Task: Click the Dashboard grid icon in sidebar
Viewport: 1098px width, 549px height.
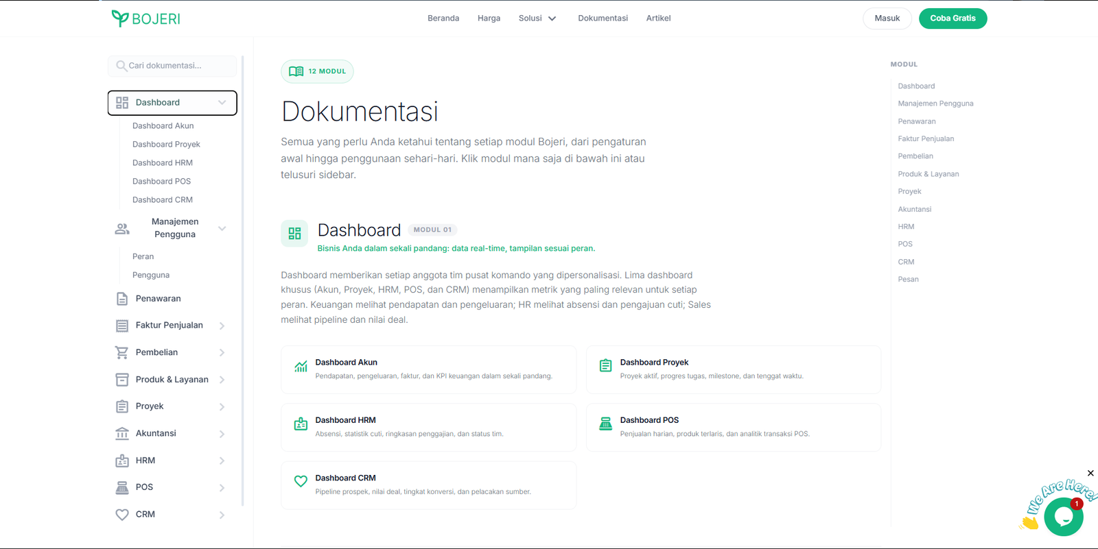Action: point(122,103)
